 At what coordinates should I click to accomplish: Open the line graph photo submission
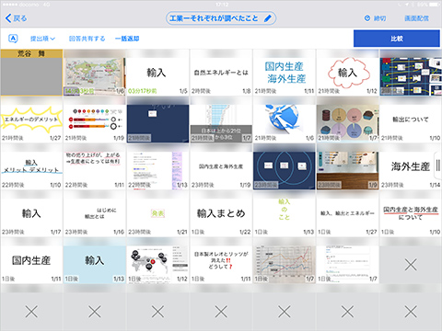285,264
